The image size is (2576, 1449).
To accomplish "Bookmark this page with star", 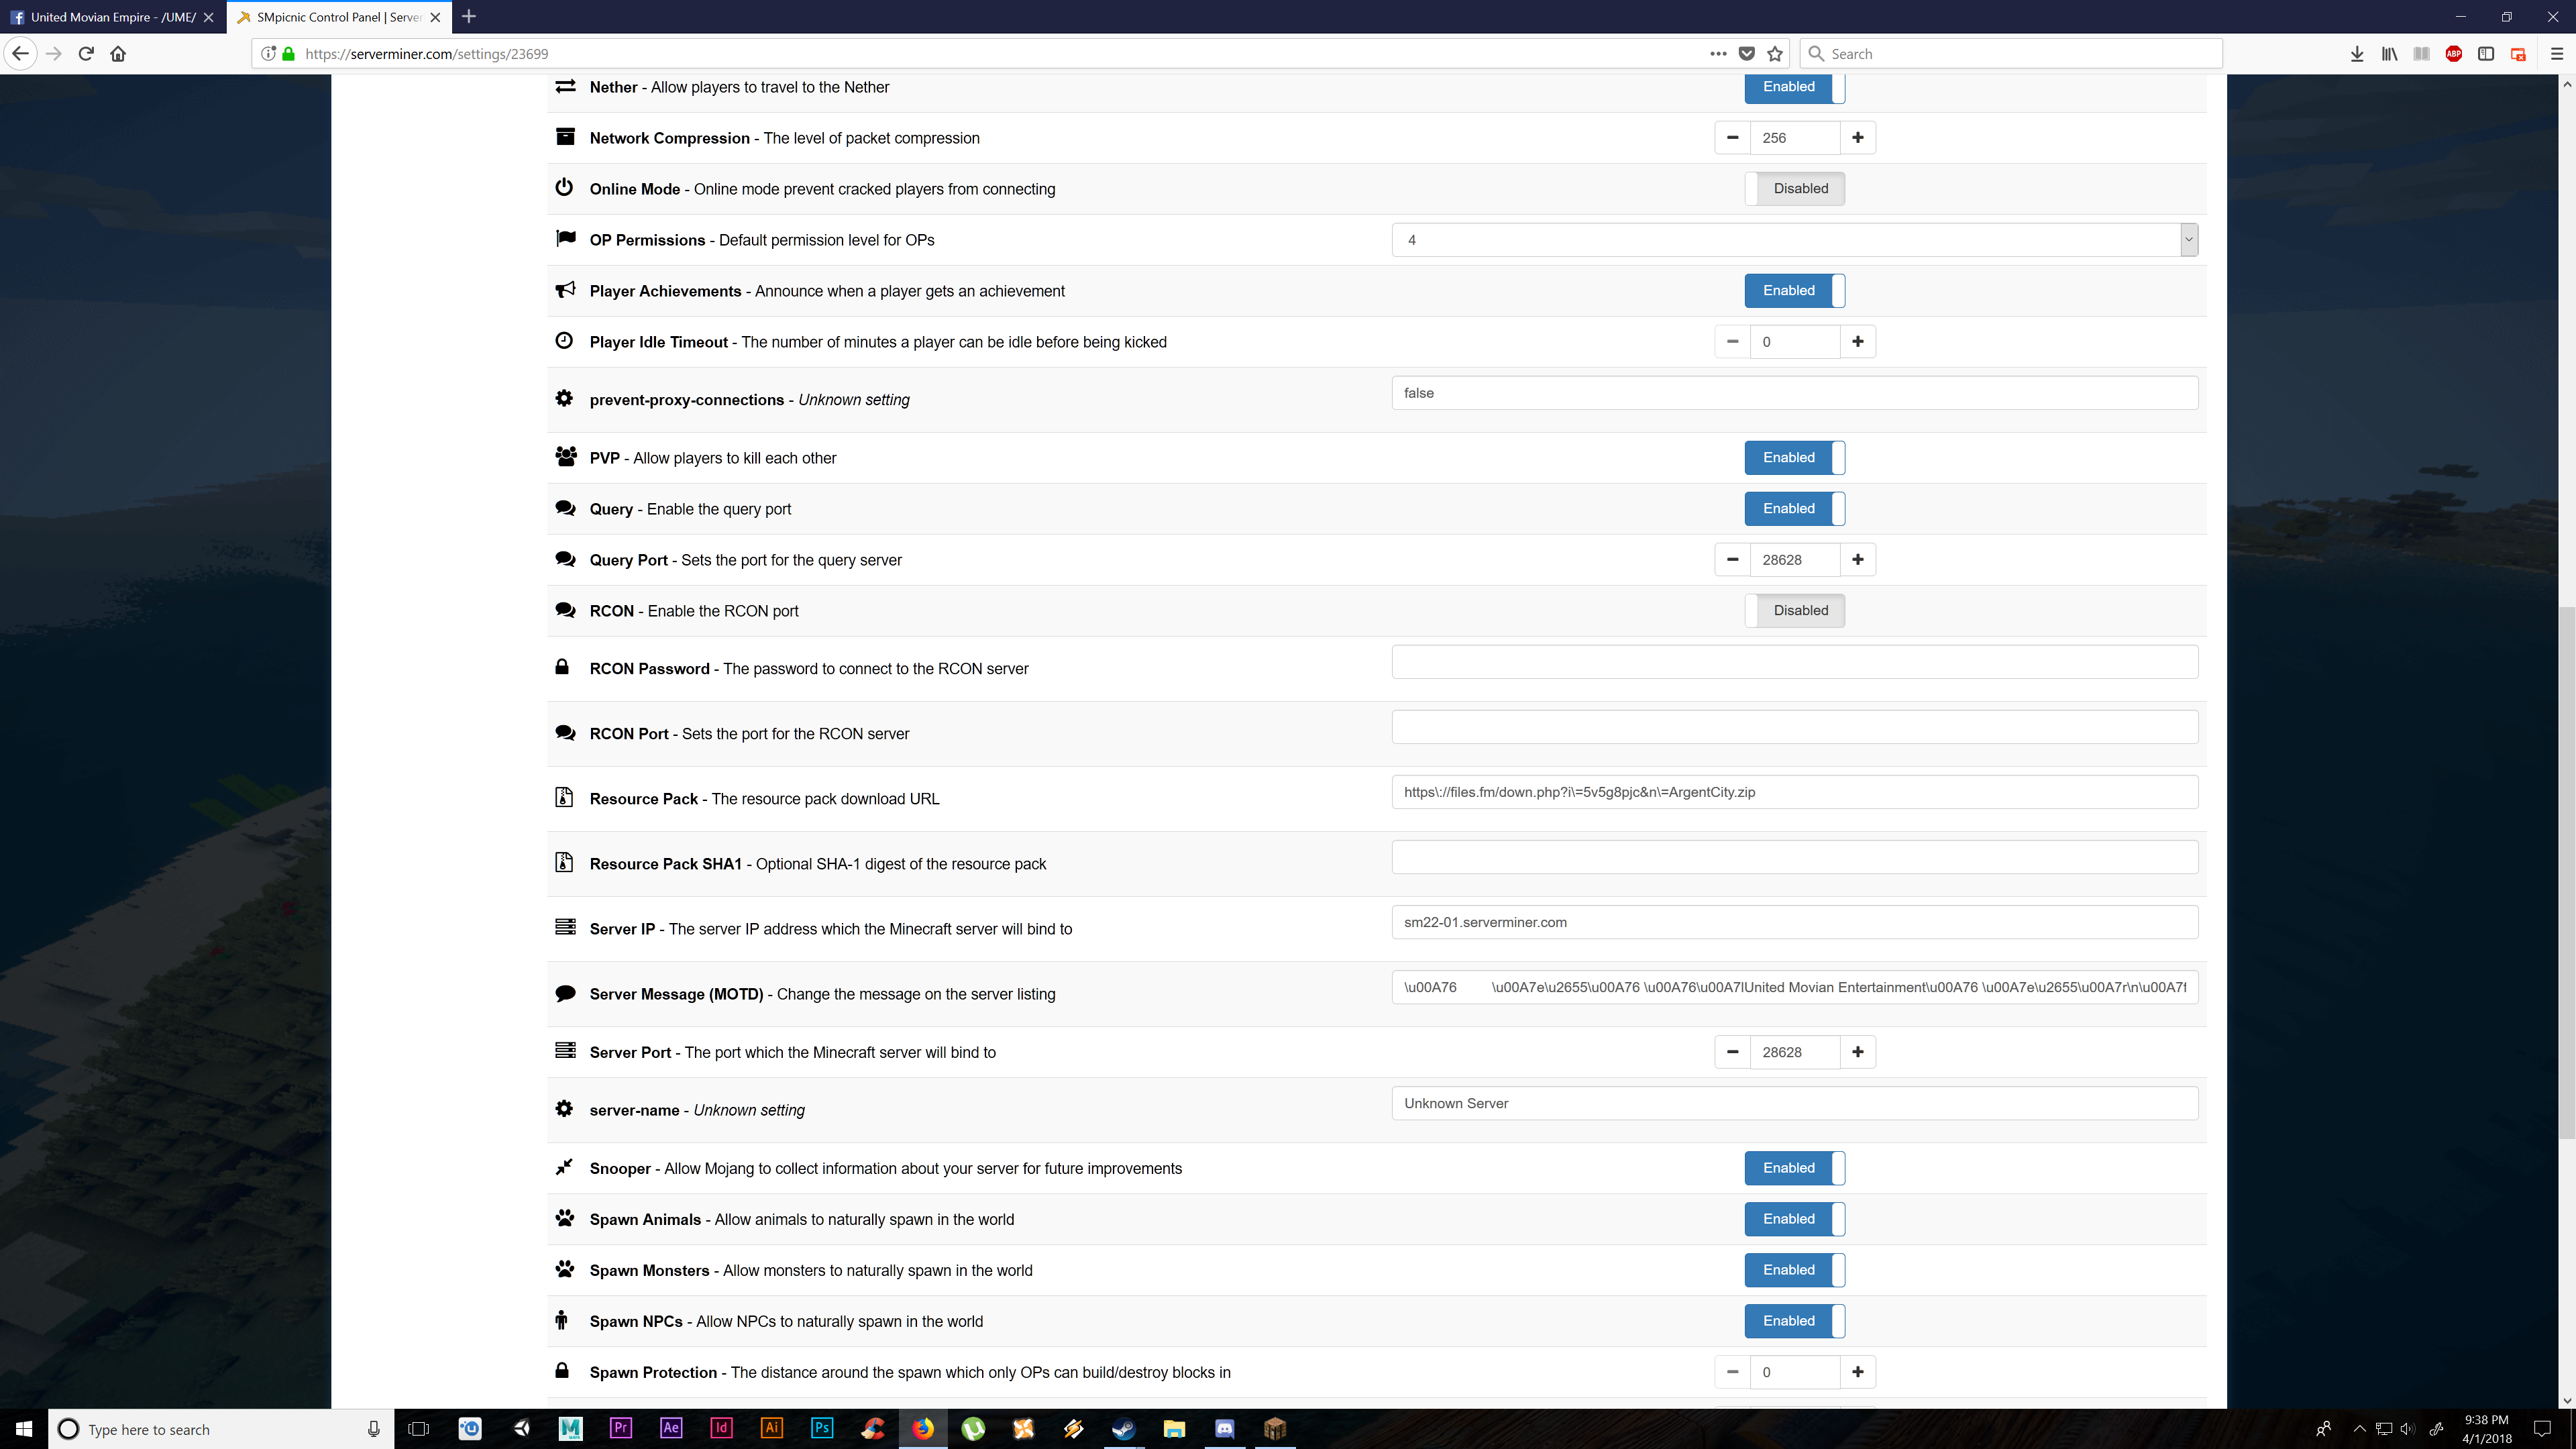I will click(x=1775, y=54).
